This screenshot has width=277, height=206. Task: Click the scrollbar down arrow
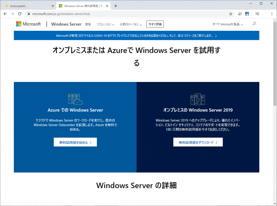click(x=275, y=204)
